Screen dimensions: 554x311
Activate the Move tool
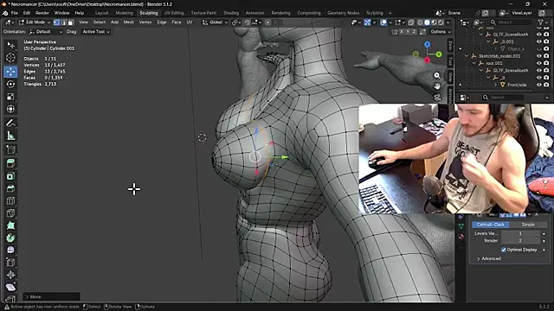[11, 72]
